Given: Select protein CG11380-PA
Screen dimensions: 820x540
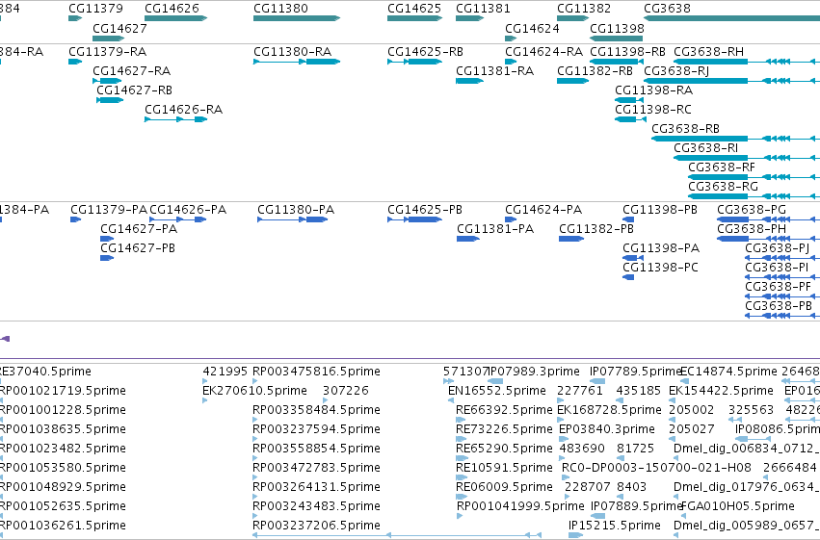Looking at the screenshot, I should 292,219.
